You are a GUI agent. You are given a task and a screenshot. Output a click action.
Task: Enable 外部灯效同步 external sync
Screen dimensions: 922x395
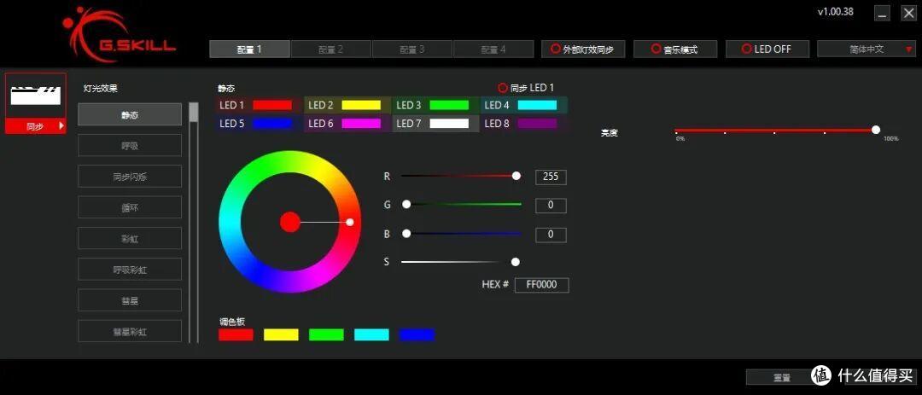click(583, 49)
